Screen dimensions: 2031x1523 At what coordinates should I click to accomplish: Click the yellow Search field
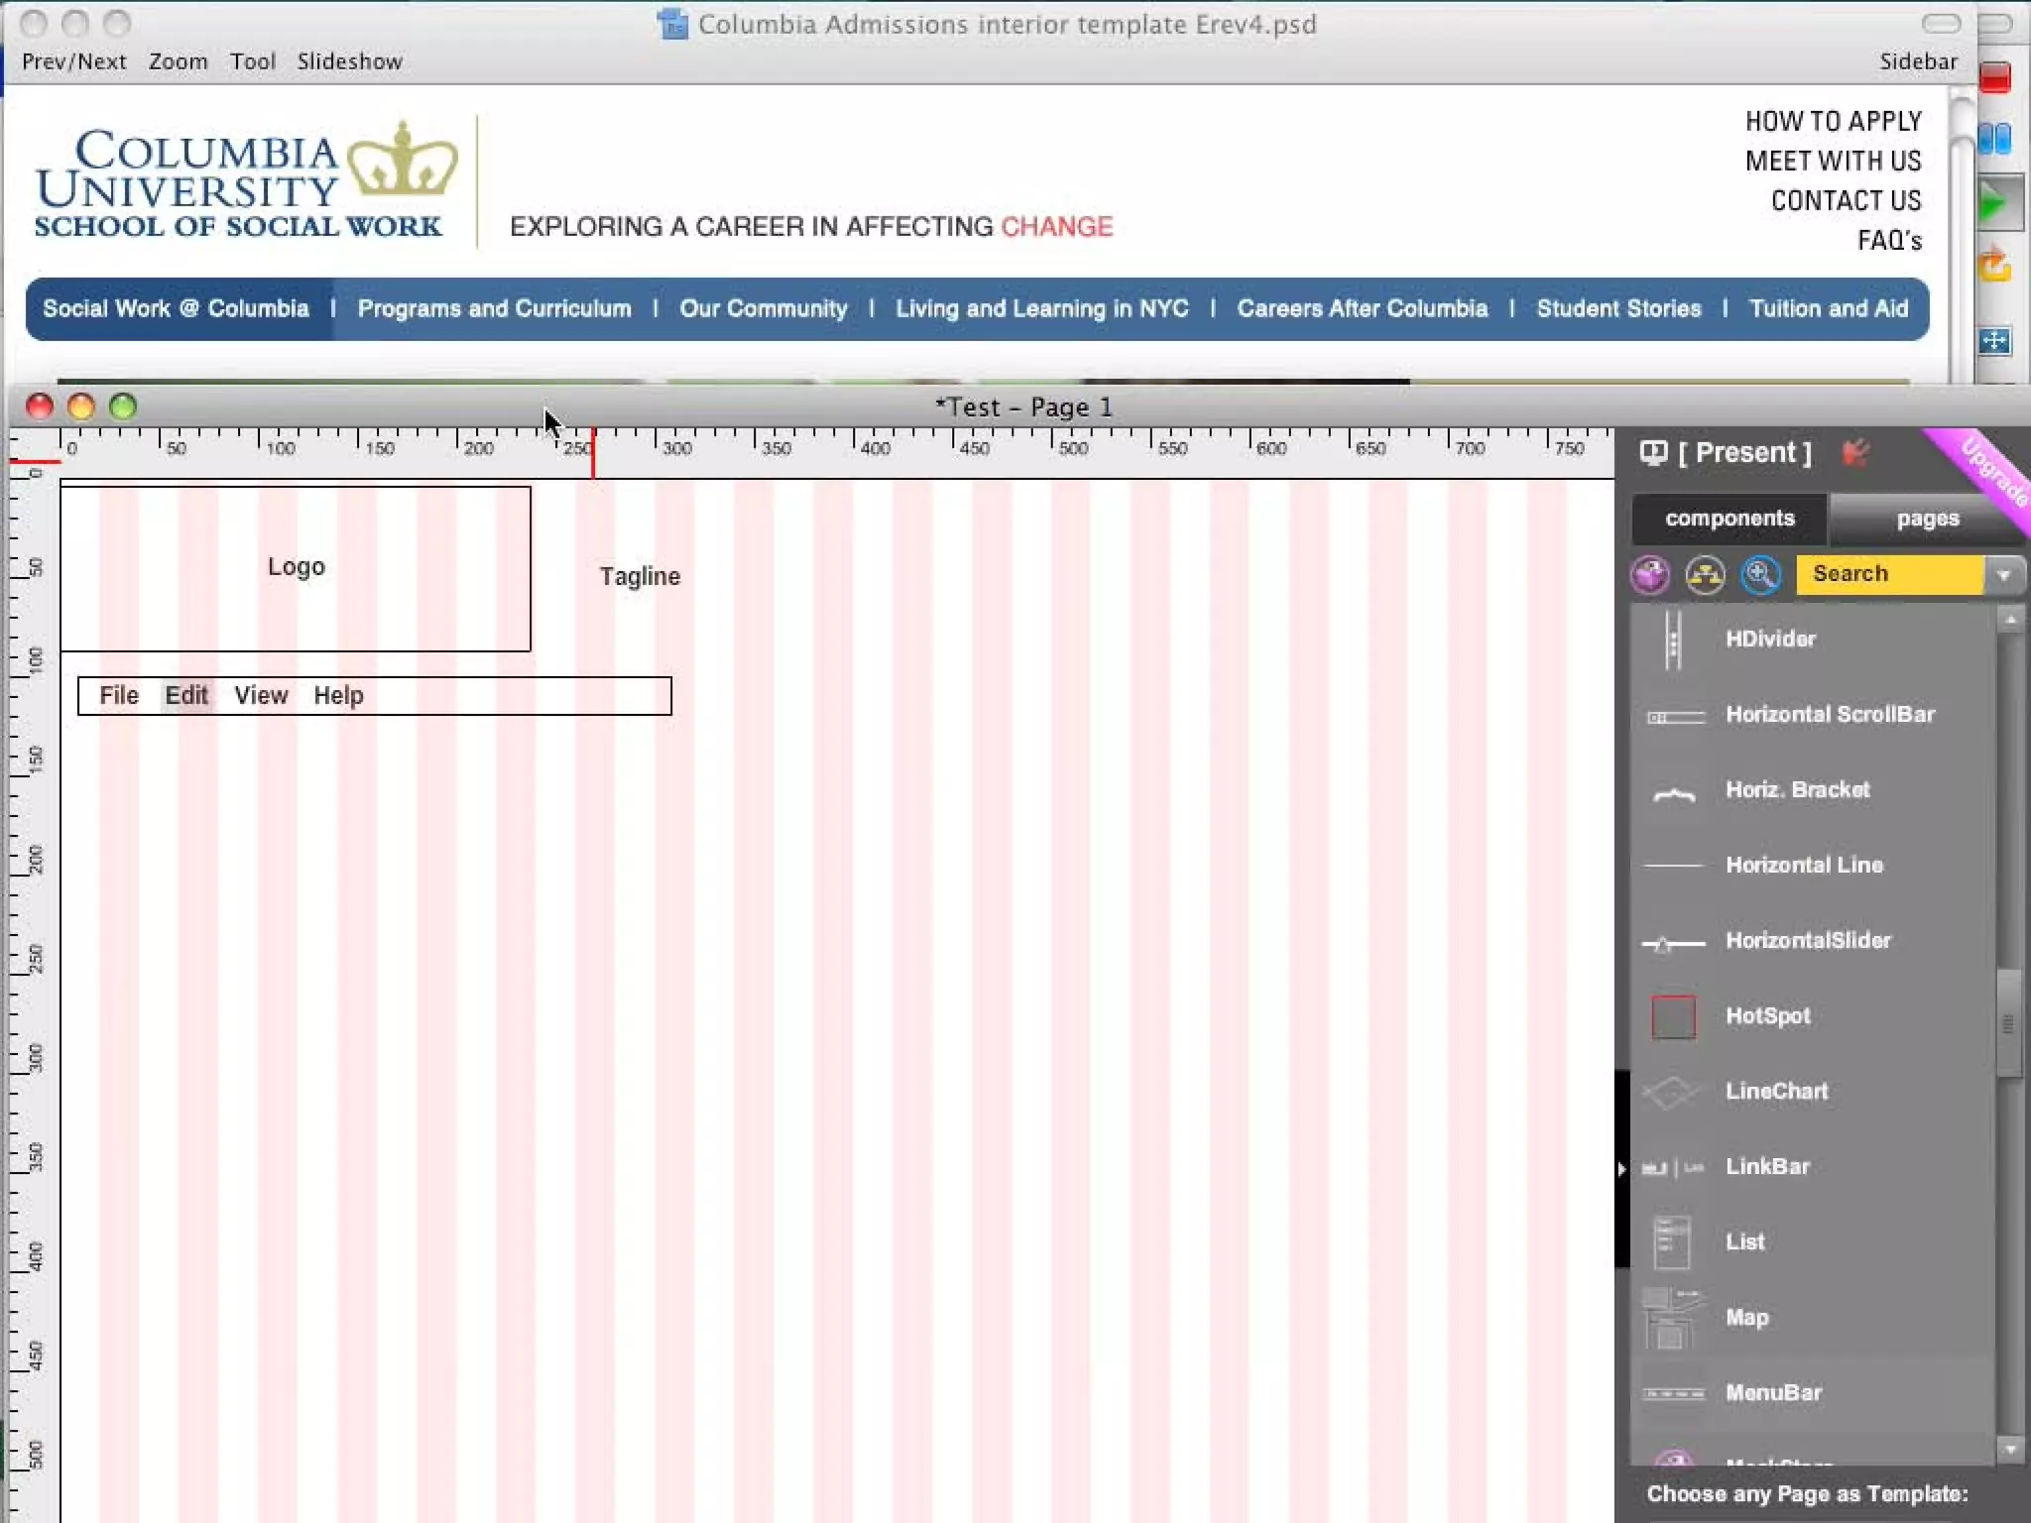[1888, 574]
